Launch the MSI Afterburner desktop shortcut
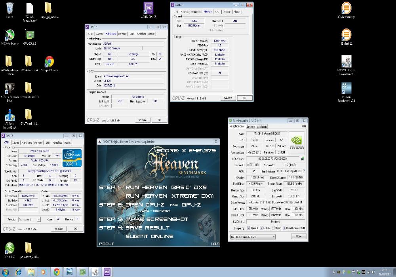The height and width of the screenshot is (277, 396). [10, 37]
